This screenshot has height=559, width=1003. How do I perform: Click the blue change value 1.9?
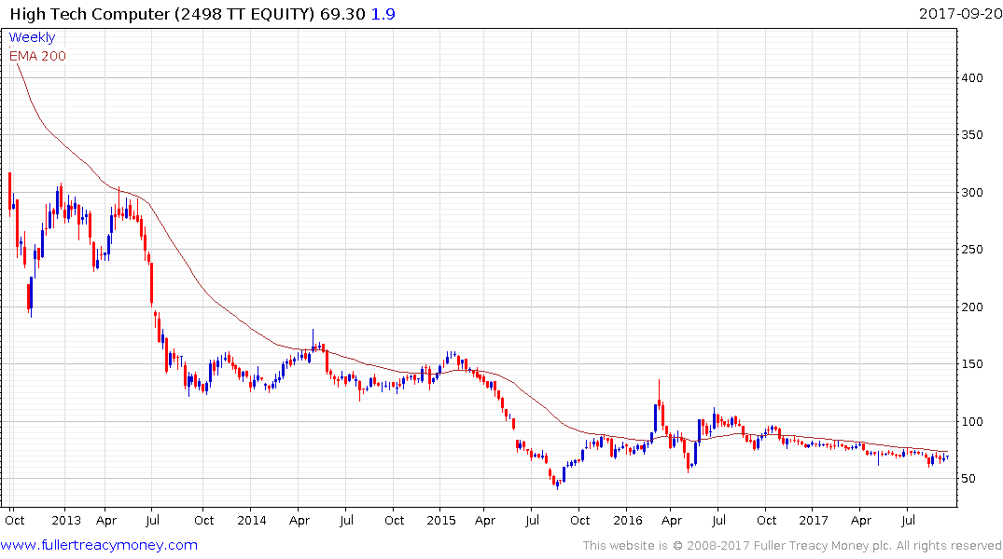point(383,14)
